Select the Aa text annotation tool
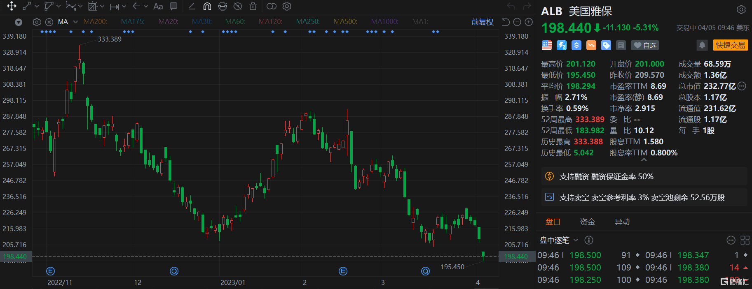The width and height of the screenshot is (752, 289). [158, 7]
